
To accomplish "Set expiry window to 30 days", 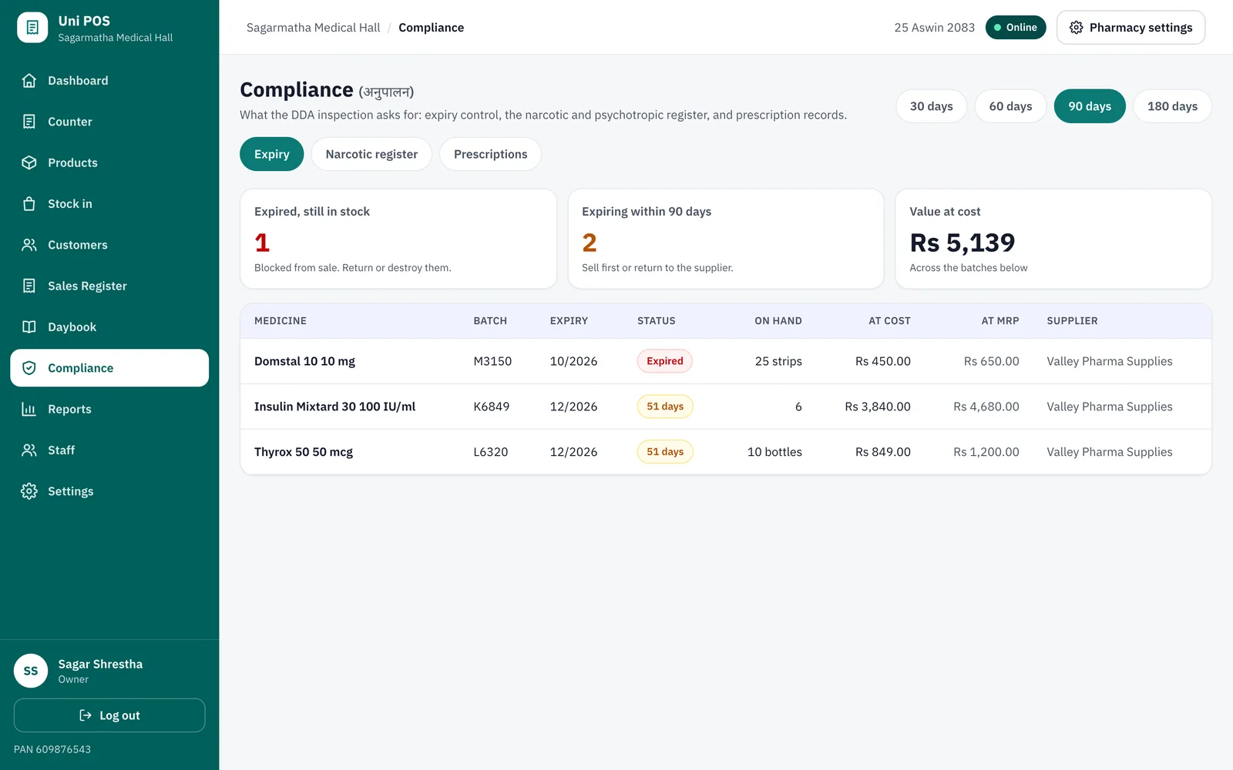I will (931, 106).
